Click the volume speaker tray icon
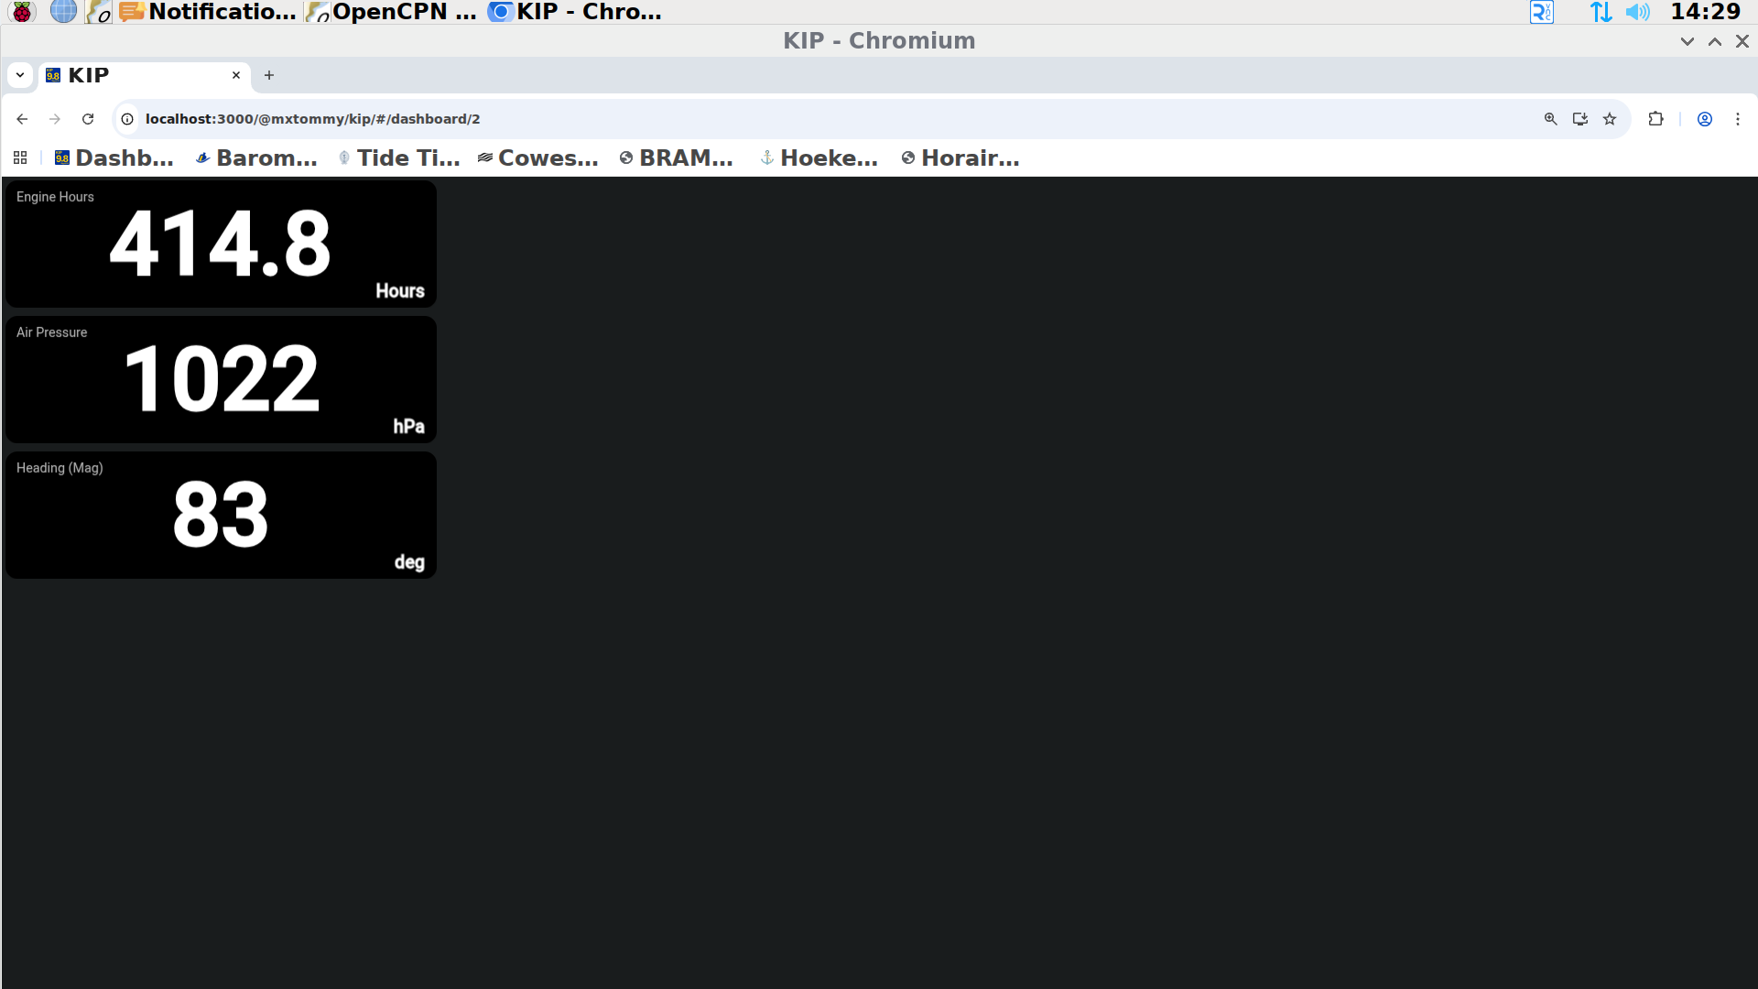1758x989 pixels. tap(1637, 12)
